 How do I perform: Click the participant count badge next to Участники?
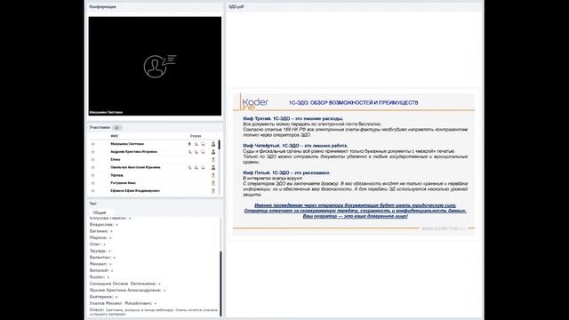click(x=116, y=128)
